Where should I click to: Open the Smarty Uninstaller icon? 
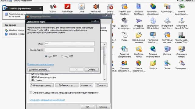click(x=110, y=7)
